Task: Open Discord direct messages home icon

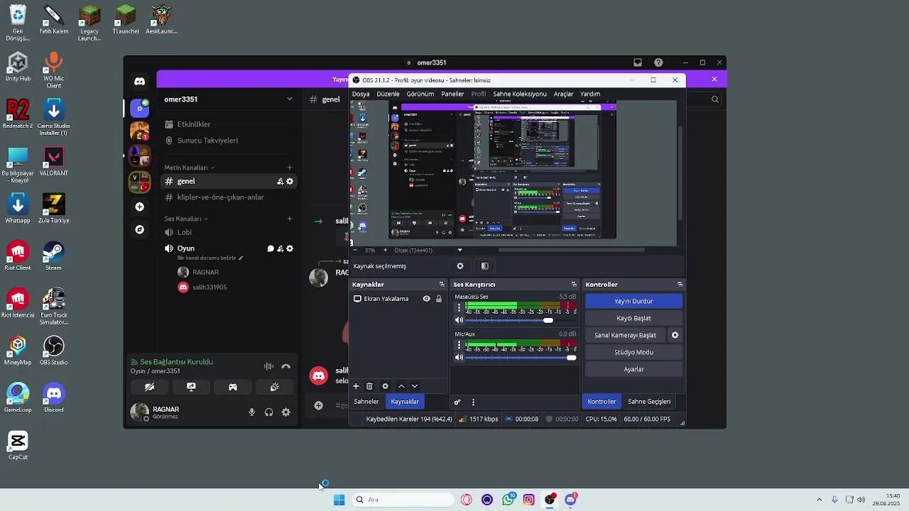Action: click(140, 81)
